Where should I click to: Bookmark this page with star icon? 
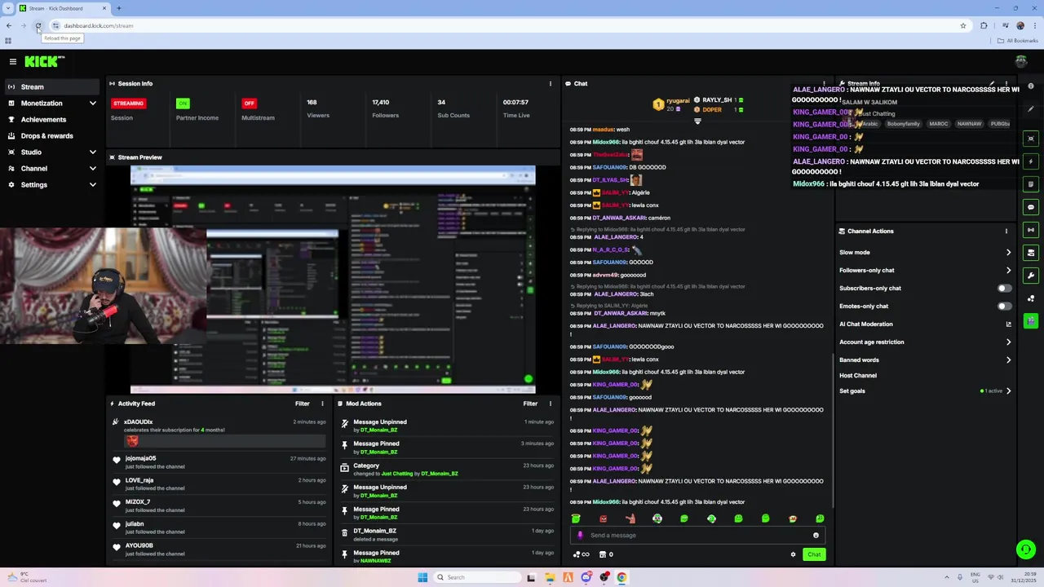(x=963, y=26)
